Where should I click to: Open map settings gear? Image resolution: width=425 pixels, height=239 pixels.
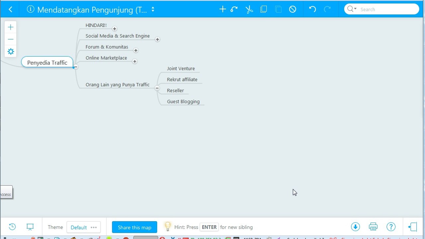click(x=11, y=51)
